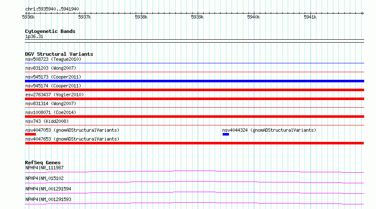This screenshot has height=209, width=376.
Task: Click the 5938k ruler tick label
Action: (141, 17)
